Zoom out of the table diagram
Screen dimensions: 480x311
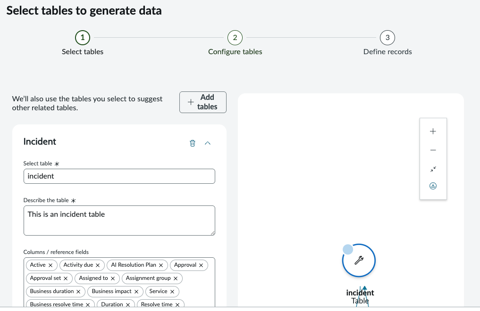click(x=433, y=150)
